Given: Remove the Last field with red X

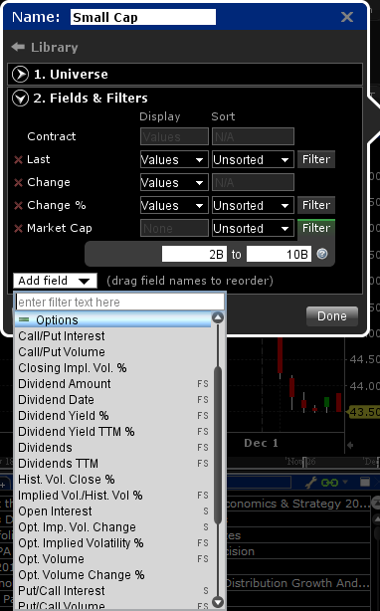Looking at the screenshot, I should [x=18, y=160].
